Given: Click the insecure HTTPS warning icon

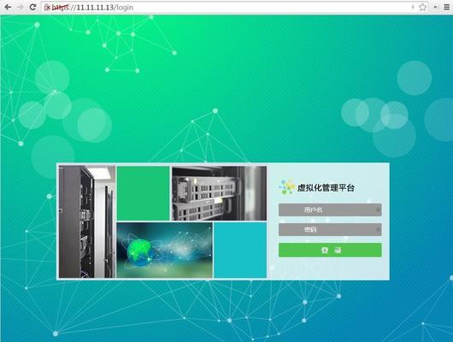Looking at the screenshot, I should coord(47,7).
